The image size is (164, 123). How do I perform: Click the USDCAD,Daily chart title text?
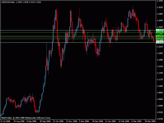click(x=8, y=2)
